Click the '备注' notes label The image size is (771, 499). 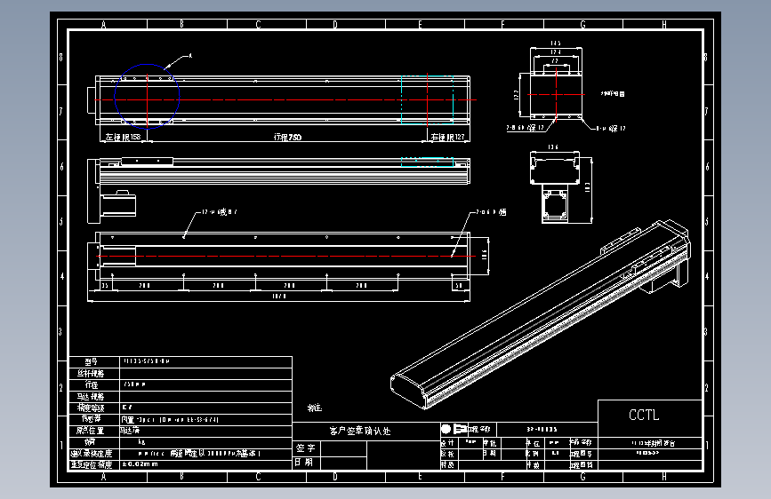[315, 408]
